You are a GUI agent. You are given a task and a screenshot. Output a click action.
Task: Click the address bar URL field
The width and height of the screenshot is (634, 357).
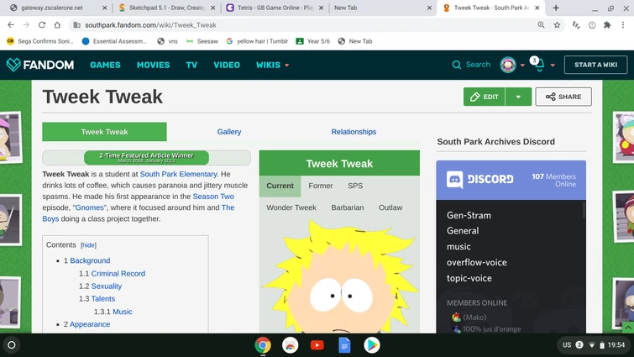[307, 25]
